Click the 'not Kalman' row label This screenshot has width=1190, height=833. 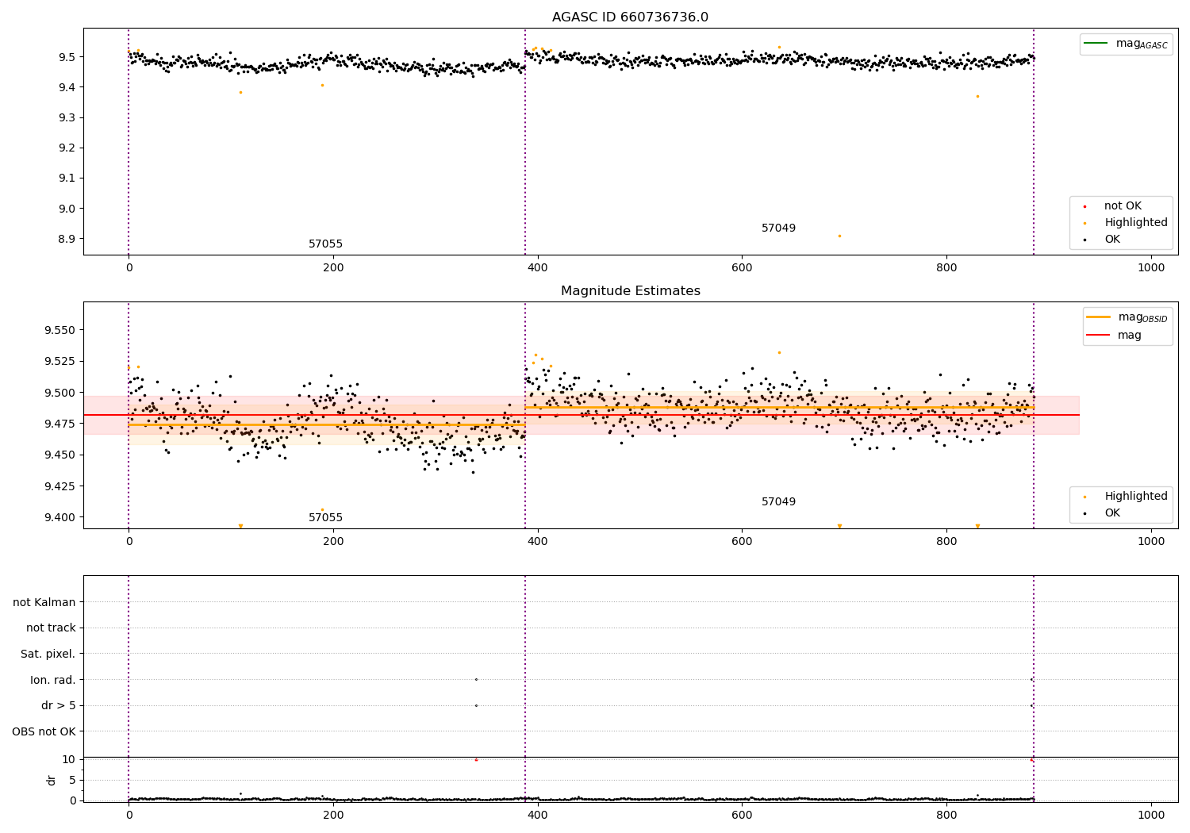point(44,602)
